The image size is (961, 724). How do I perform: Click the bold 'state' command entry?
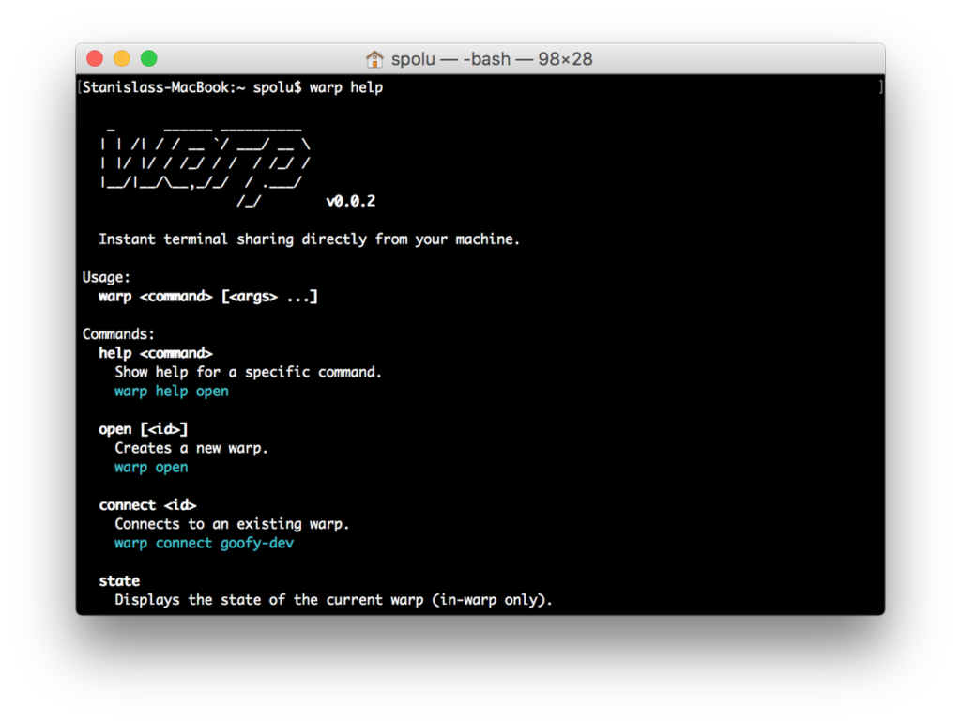[x=119, y=581]
